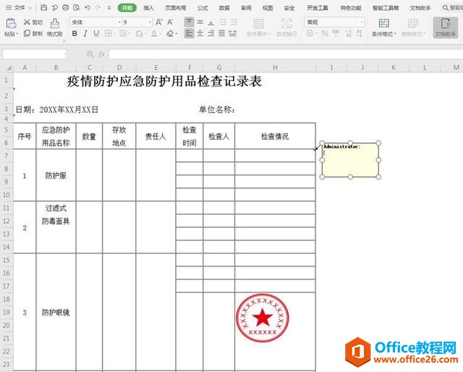Click the Home (开始) tab
463x372 pixels.
(x=127, y=8)
